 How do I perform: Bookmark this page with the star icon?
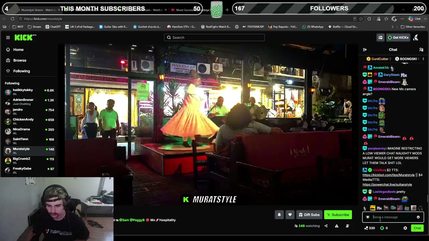tap(361, 19)
